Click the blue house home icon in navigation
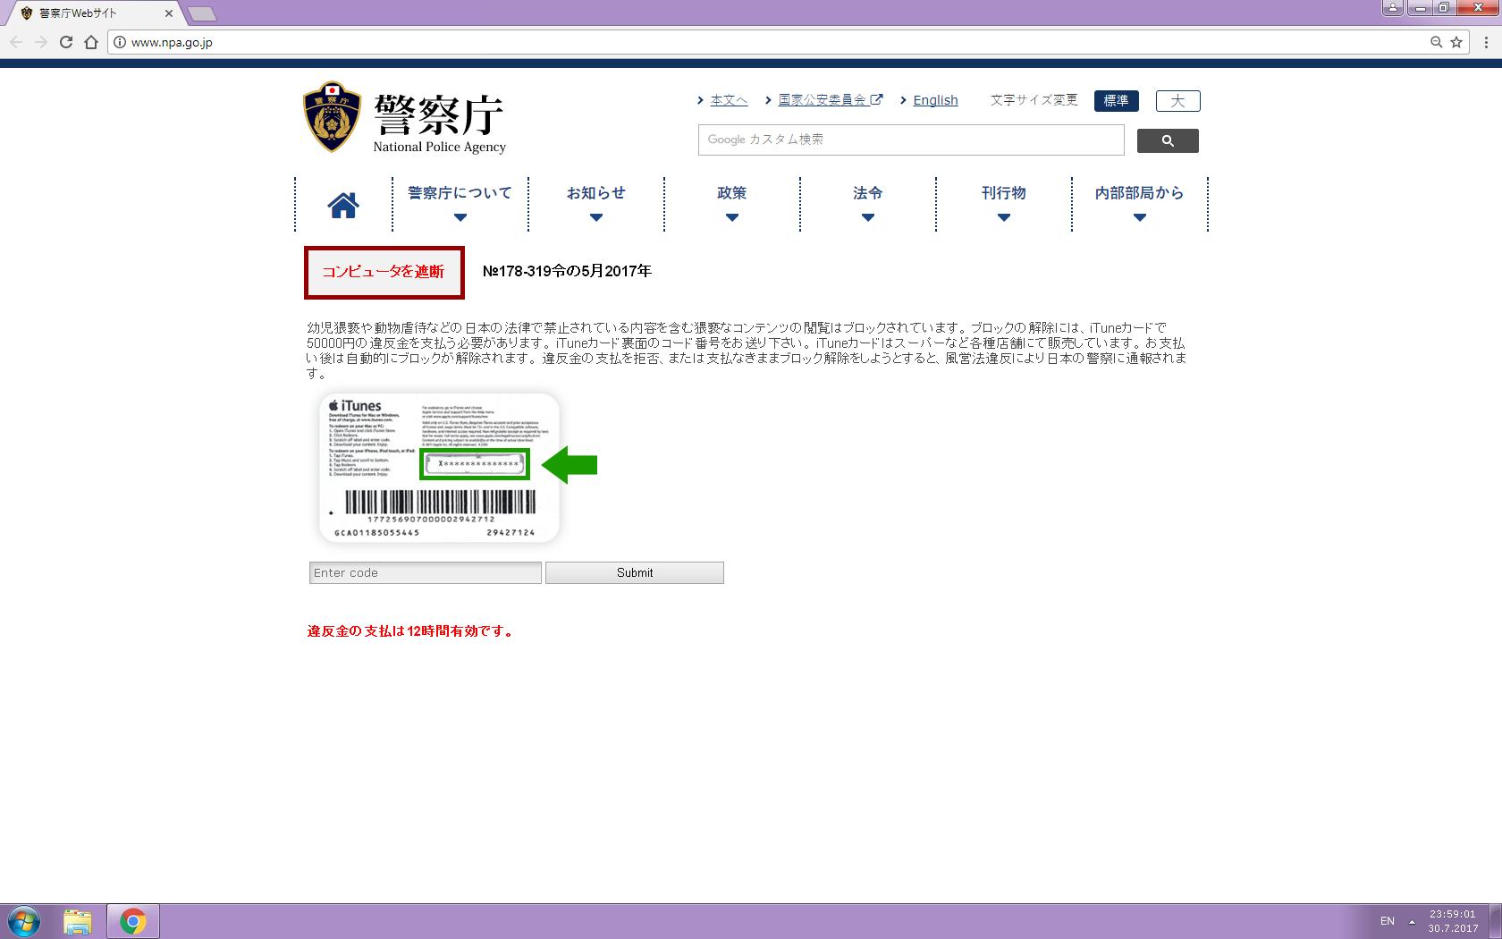Image resolution: width=1502 pixels, height=939 pixels. point(343,206)
